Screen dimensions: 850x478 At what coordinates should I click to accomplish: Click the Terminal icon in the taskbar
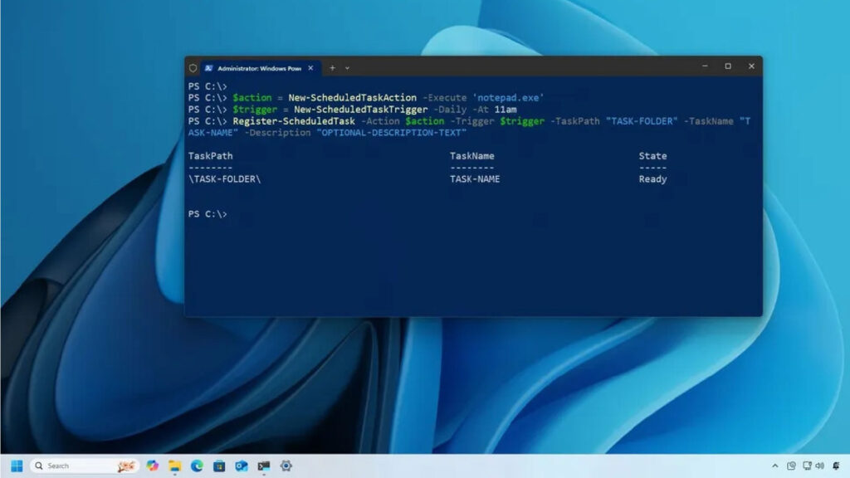(264, 466)
